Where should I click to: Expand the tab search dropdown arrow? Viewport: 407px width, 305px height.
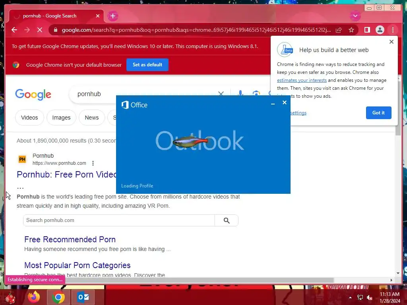[x=355, y=16]
